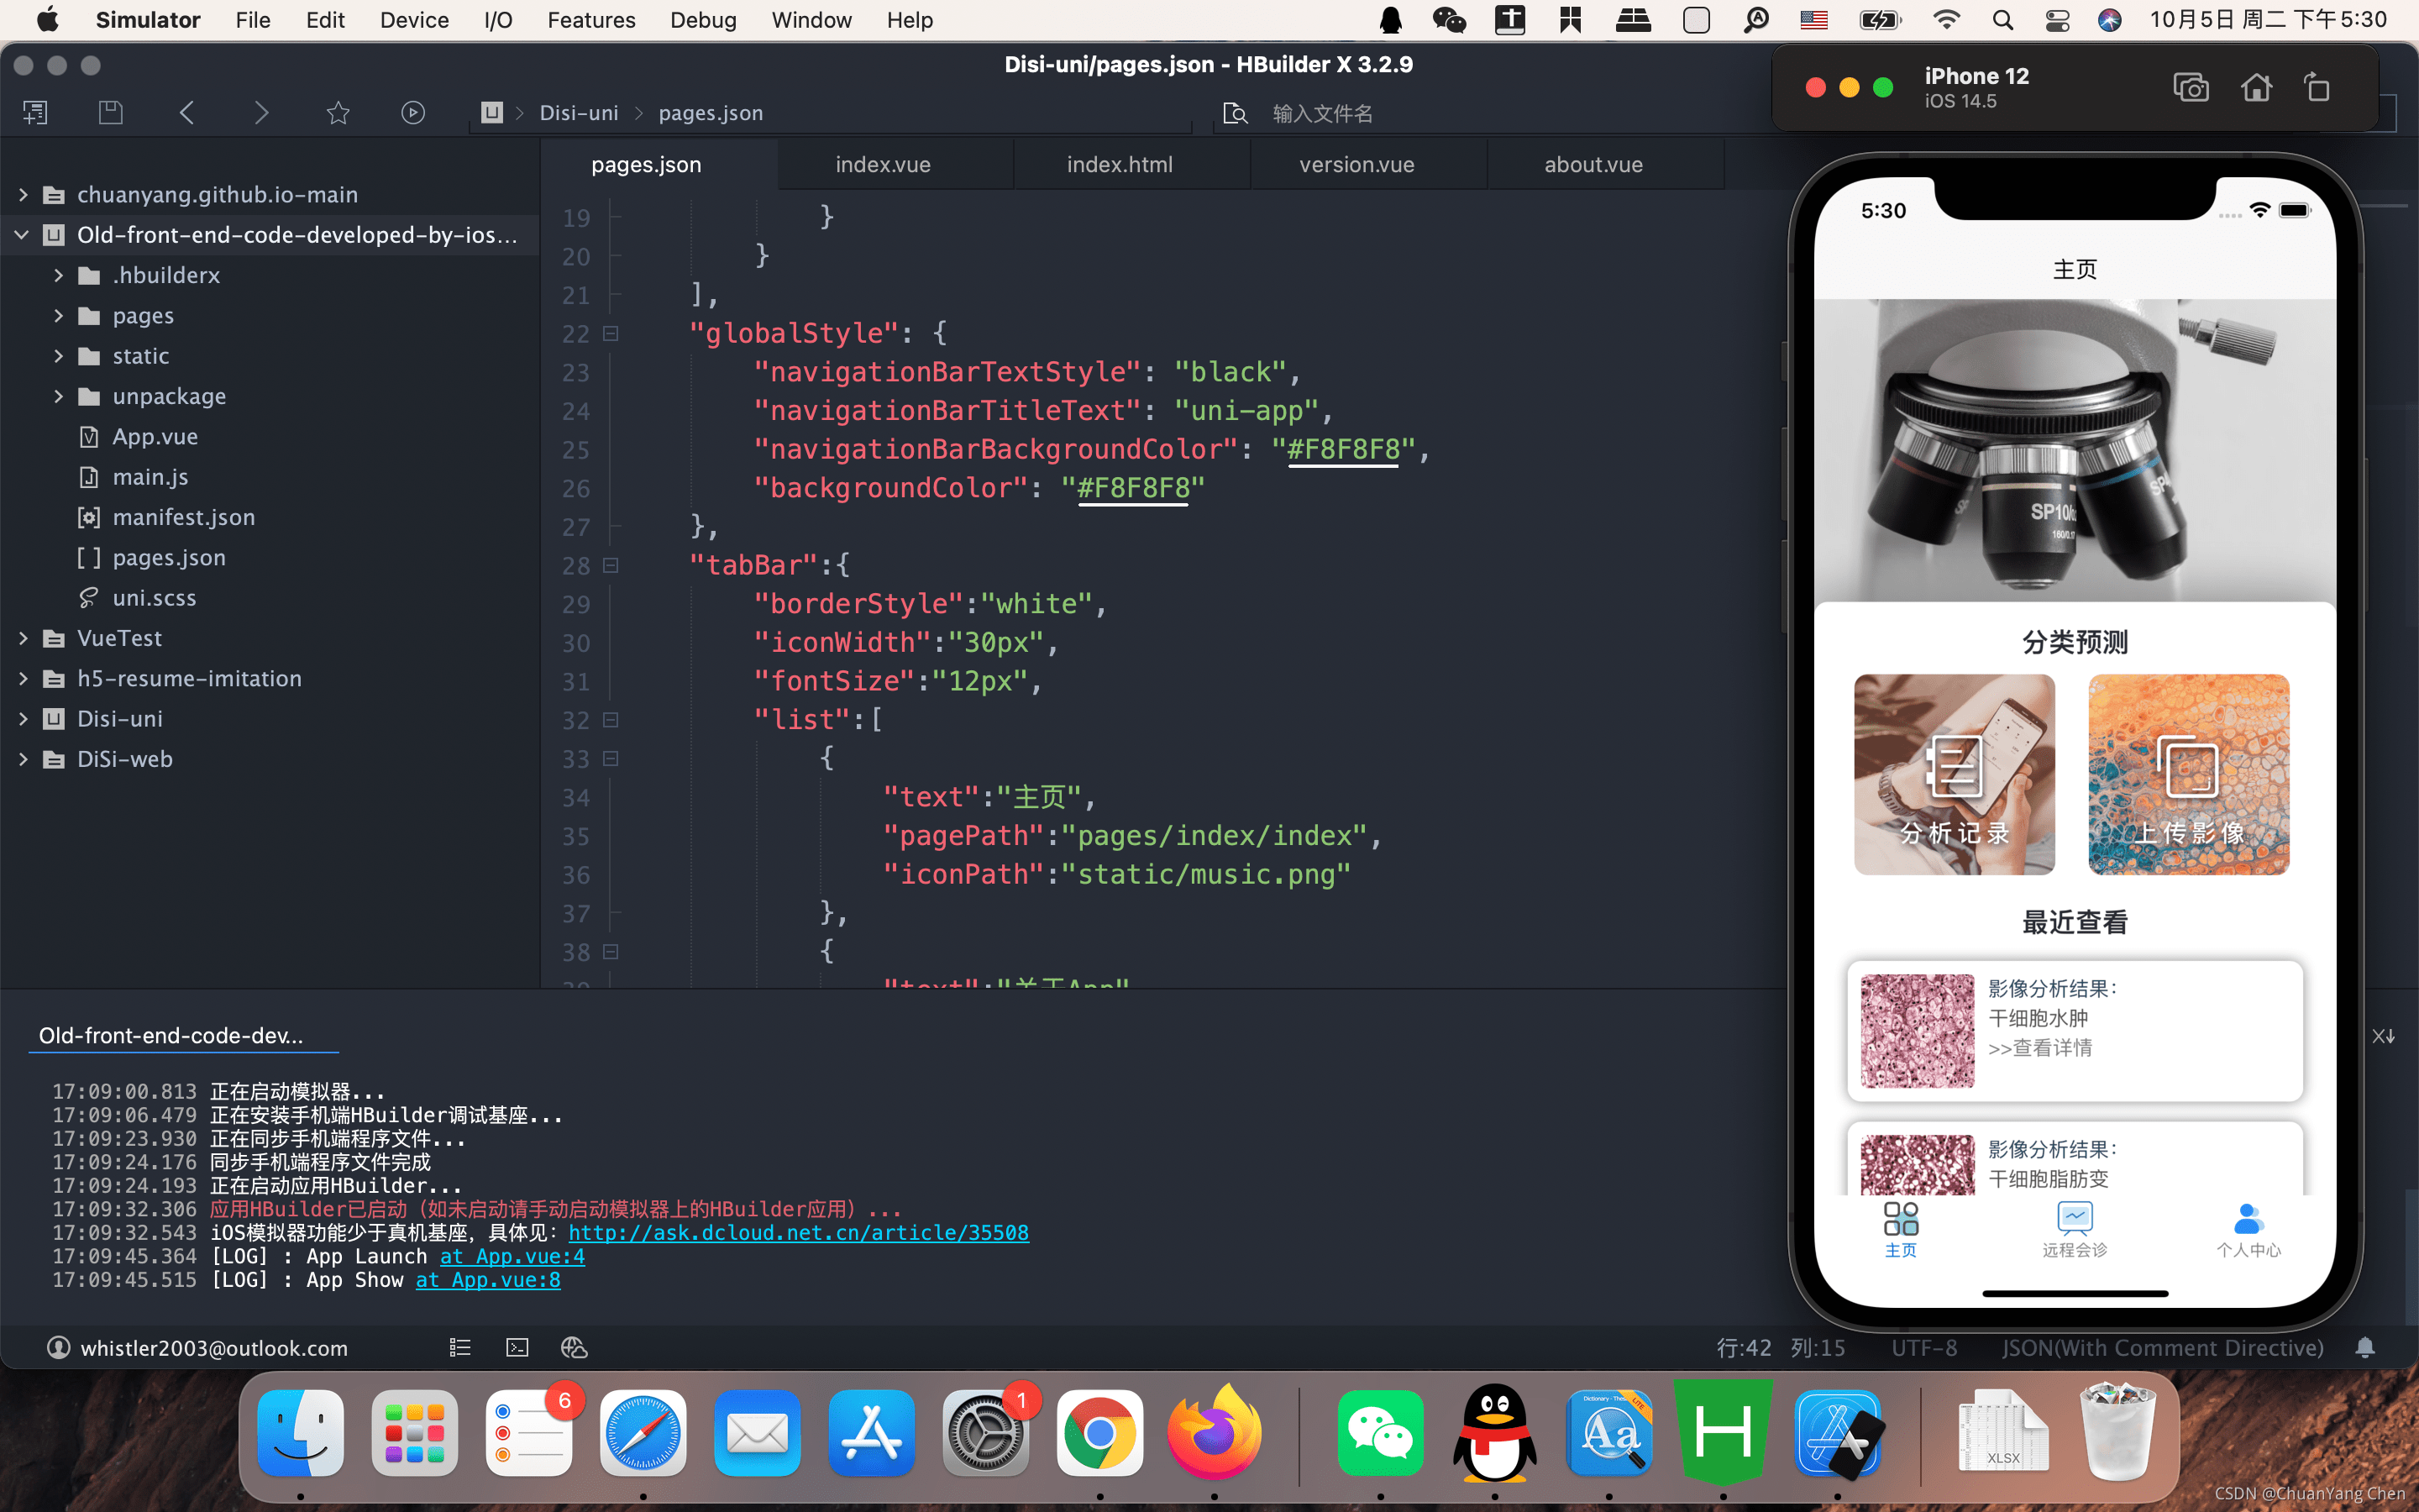The height and width of the screenshot is (1512, 2419).
Task: Collapse the tabBar block at line 28
Action: 611,566
